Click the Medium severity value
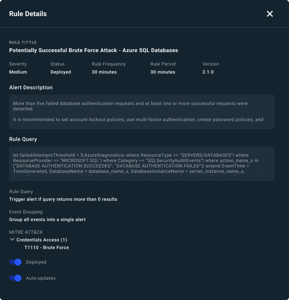 coord(18,72)
